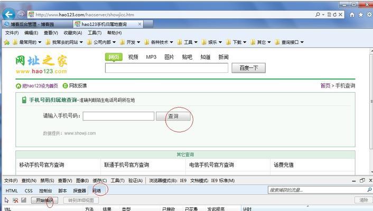Open the 最常用的 favorites folder
This screenshot has width=373, height=211.
(27, 42)
